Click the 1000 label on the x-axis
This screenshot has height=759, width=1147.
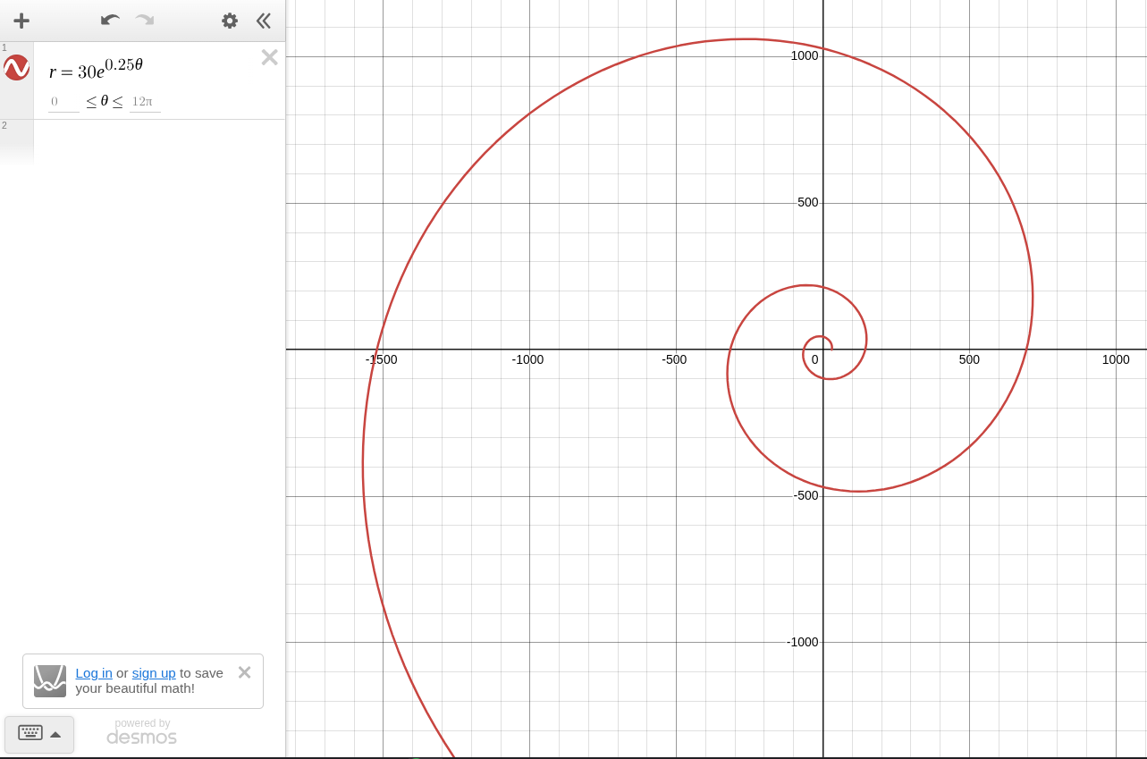click(1116, 359)
